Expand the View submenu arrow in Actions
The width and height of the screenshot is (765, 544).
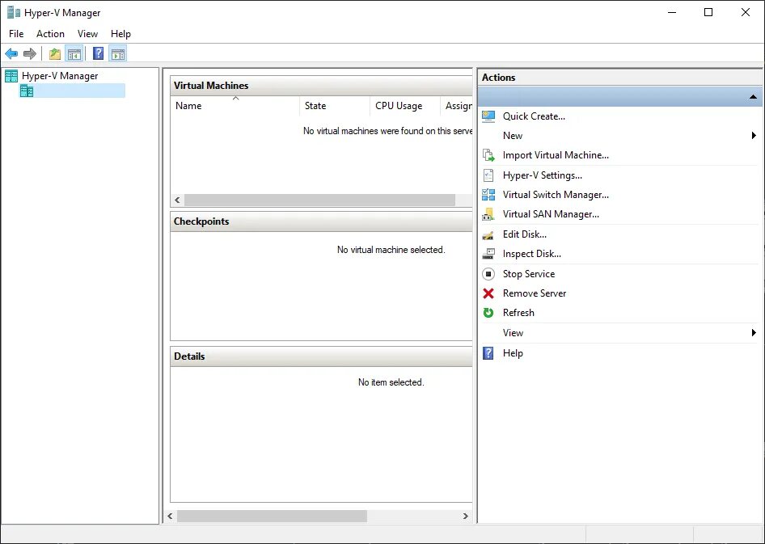click(754, 333)
